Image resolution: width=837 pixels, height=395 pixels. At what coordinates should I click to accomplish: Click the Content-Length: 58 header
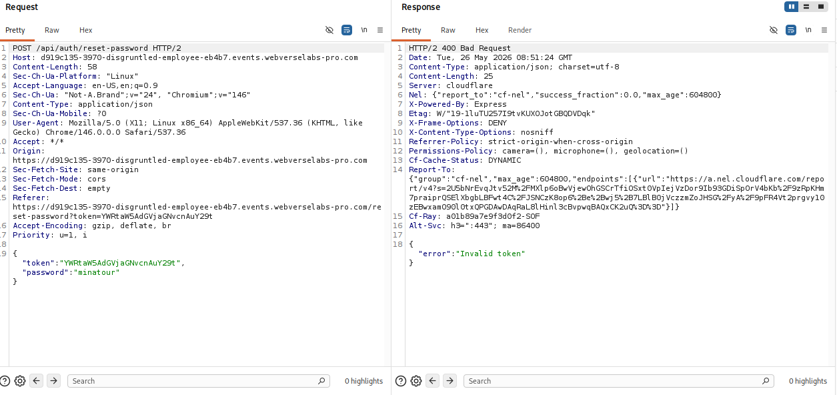[x=55, y=67]
